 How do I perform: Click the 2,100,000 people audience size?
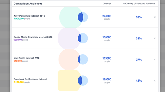point(22,82)
